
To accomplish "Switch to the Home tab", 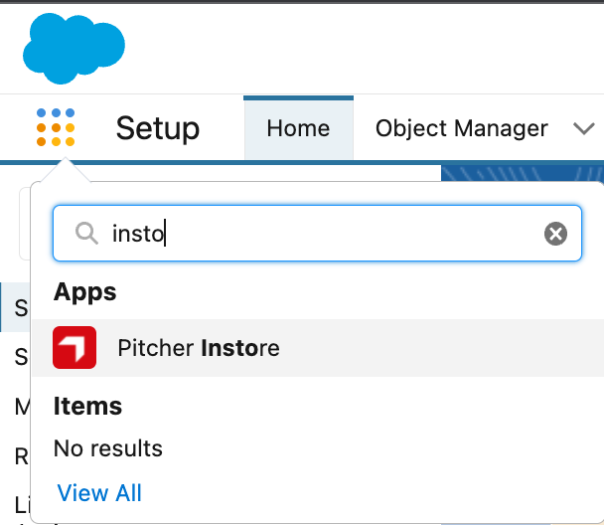I will (x=298, y=128).
